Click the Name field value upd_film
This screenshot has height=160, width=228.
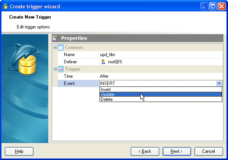[108, 55]
